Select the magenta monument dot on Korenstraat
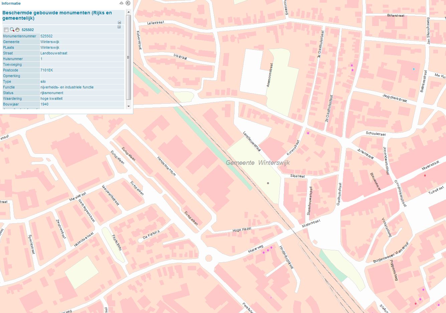The image size is (446, 313). click(308, 133)
